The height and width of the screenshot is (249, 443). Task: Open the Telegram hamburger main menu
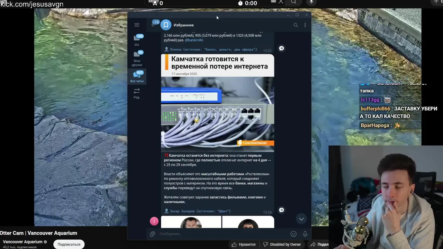pos(137,25)
